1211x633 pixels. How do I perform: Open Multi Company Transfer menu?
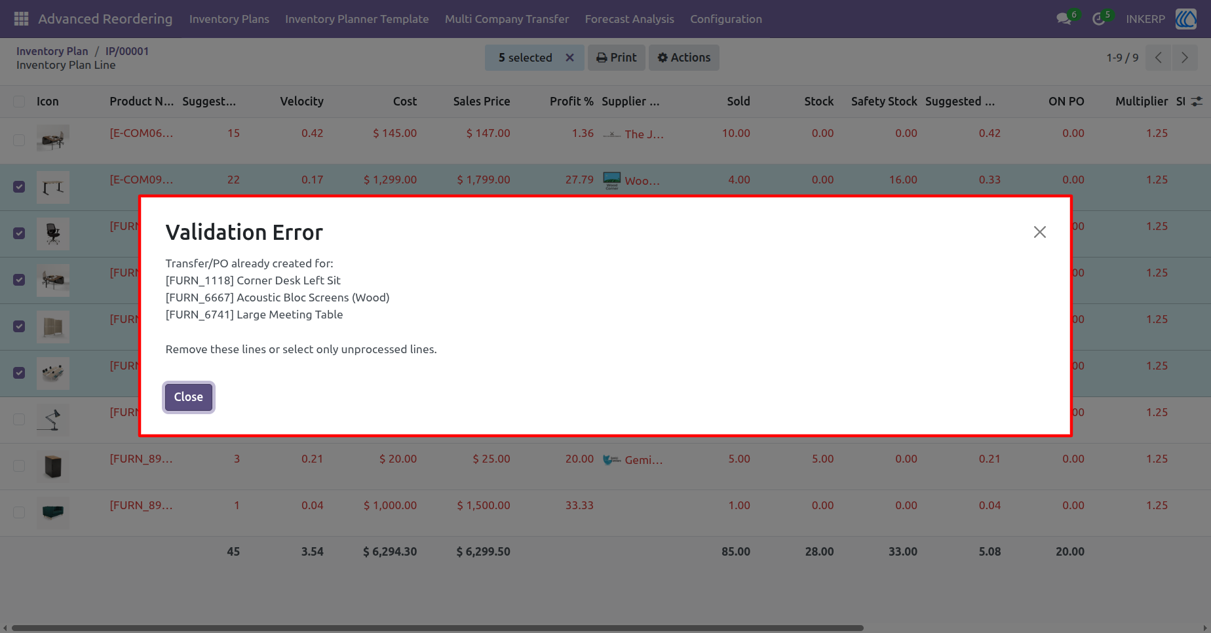coord(507,19)
